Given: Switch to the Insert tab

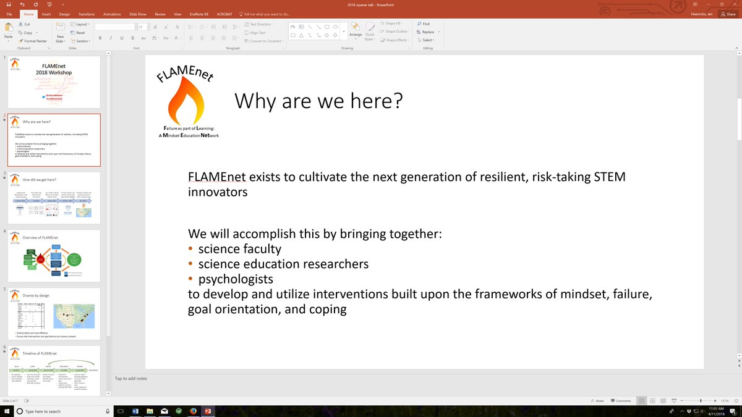Looking at the screenshot, I should coord(45,14).
